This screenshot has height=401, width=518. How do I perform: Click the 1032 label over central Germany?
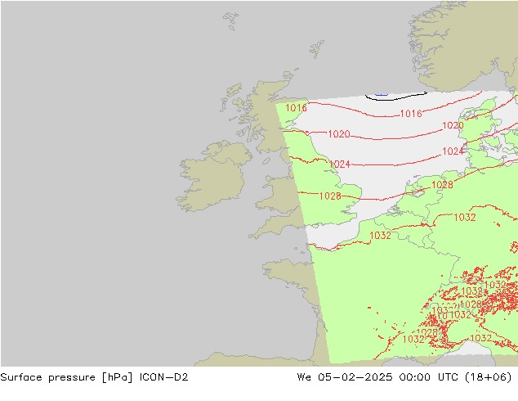click(465, 218)
